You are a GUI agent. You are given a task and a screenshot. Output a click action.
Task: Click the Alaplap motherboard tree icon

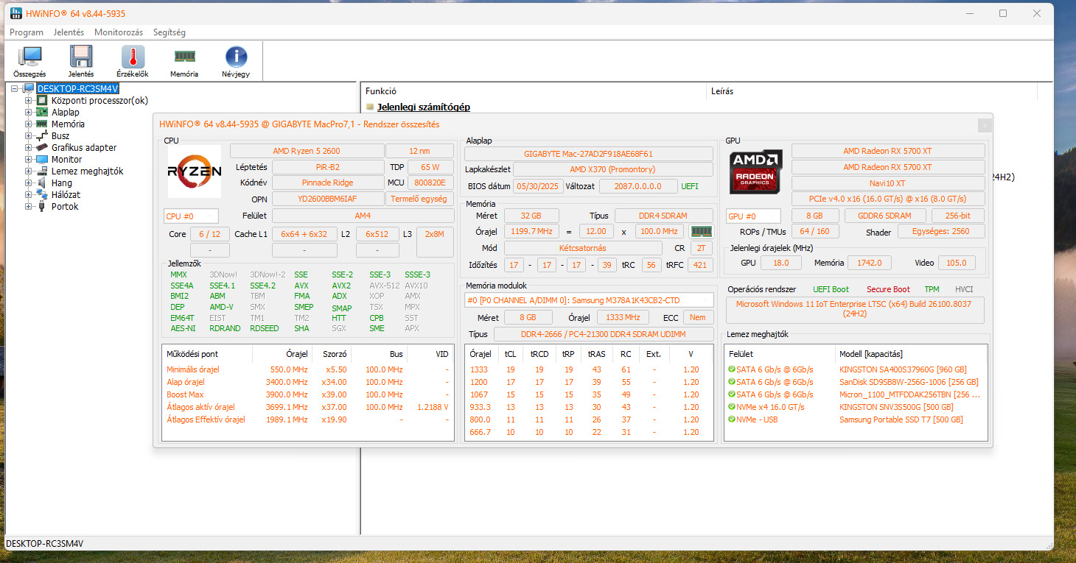tap(43, 113)
